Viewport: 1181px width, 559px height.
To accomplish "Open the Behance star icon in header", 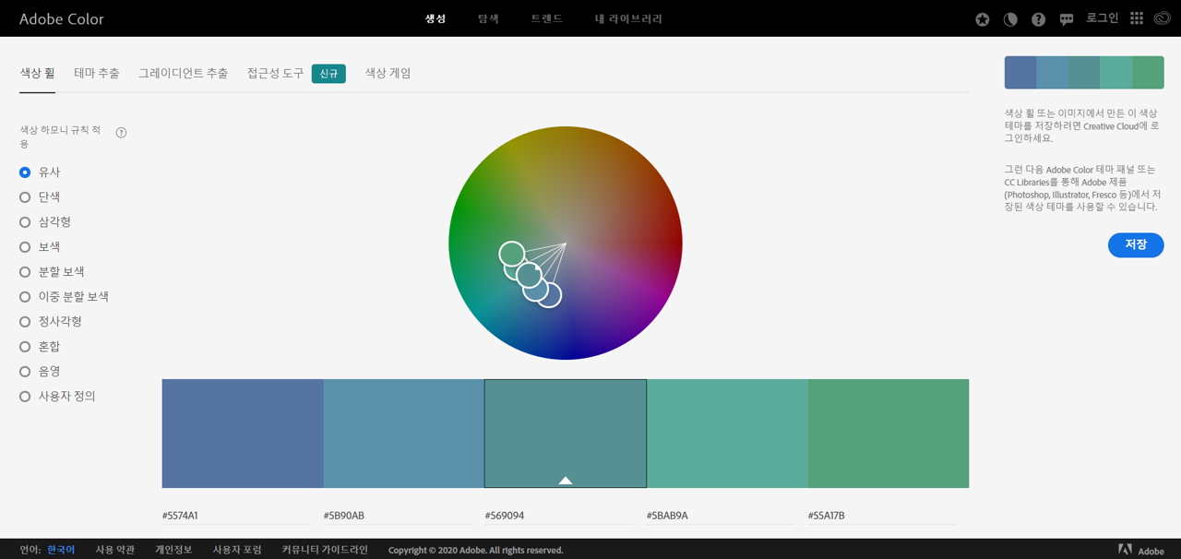I will pos(983,19).
